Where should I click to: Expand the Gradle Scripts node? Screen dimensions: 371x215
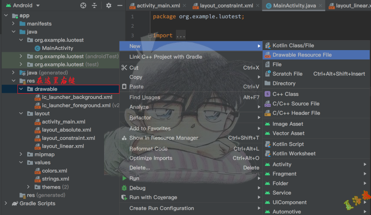point(6,204)
